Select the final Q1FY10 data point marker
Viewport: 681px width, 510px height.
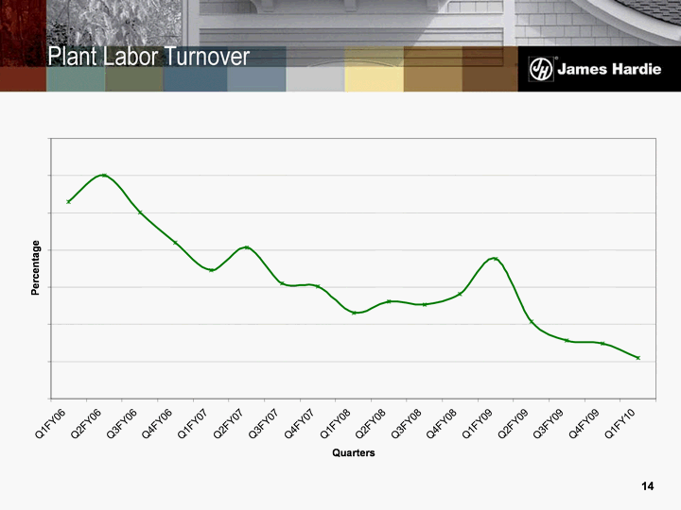pyautogui.click(x=637, y=358)
